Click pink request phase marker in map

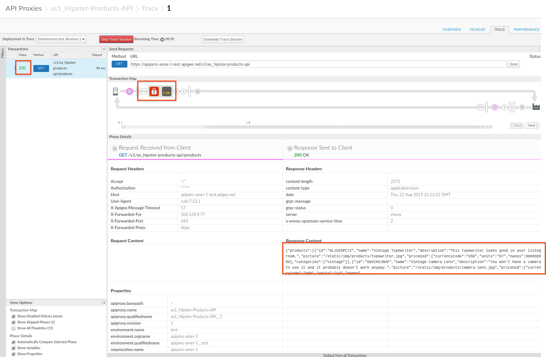pyautogui.click(x=130, y=91)
